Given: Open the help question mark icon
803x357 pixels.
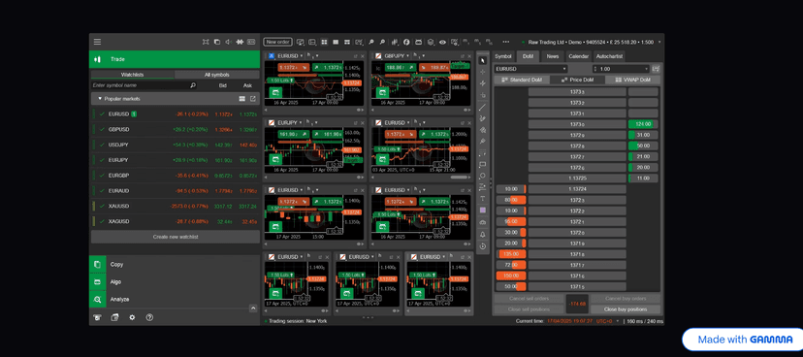Looking at the screenshot, I should click(149, 317).
